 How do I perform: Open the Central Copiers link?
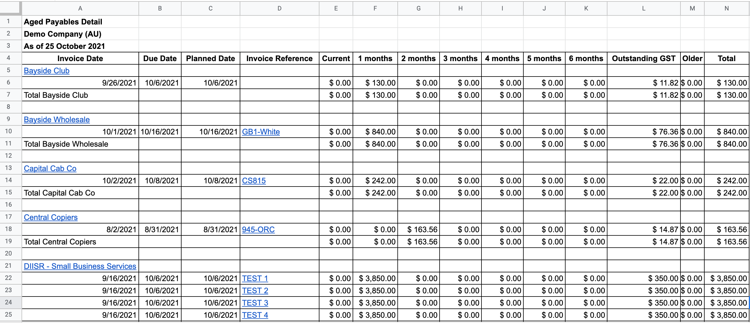tap(51, 218)
